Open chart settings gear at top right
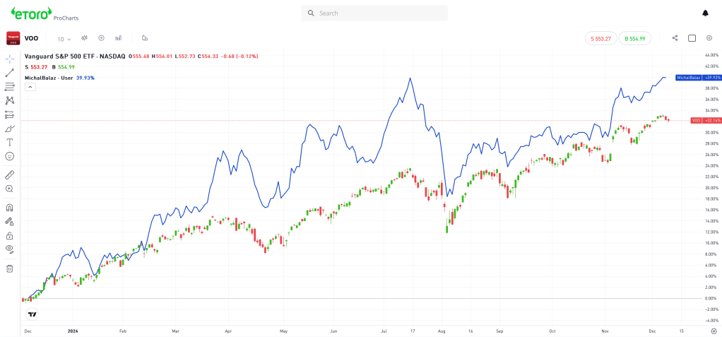Screen dimensions: 722x337 pos(709,38)
